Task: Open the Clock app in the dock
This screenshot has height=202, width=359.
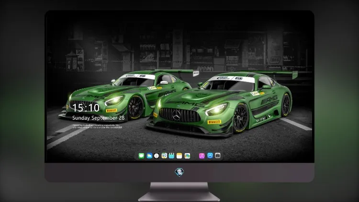Action: 157,156
